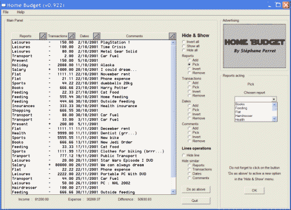This screenshot has height=210, width=291.
Task: Select Pick under Reports
Action: [189, 65]
